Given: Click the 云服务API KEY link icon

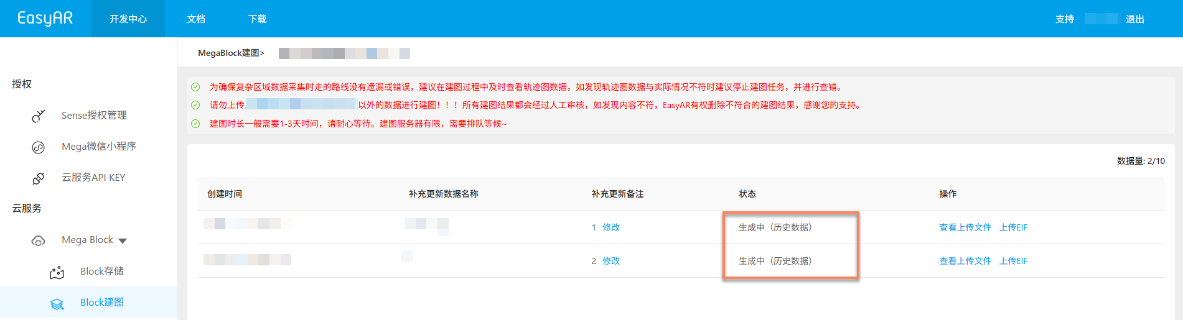Looking at the screenshot, I should 38,178.
